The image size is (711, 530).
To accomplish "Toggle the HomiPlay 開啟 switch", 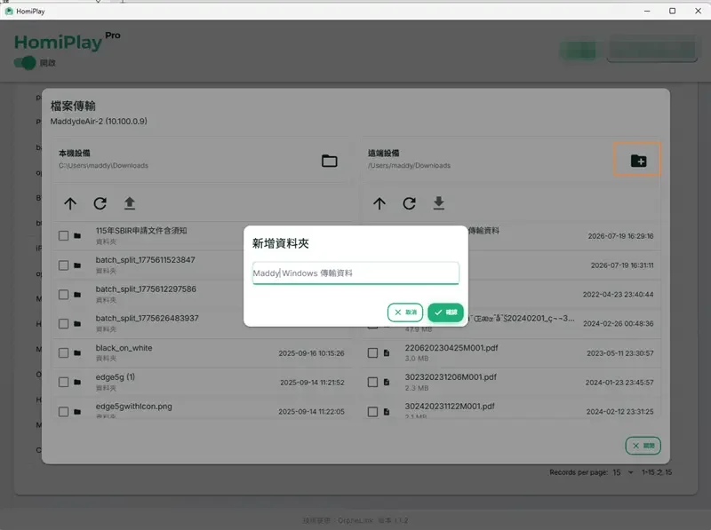I will (25, 62).
